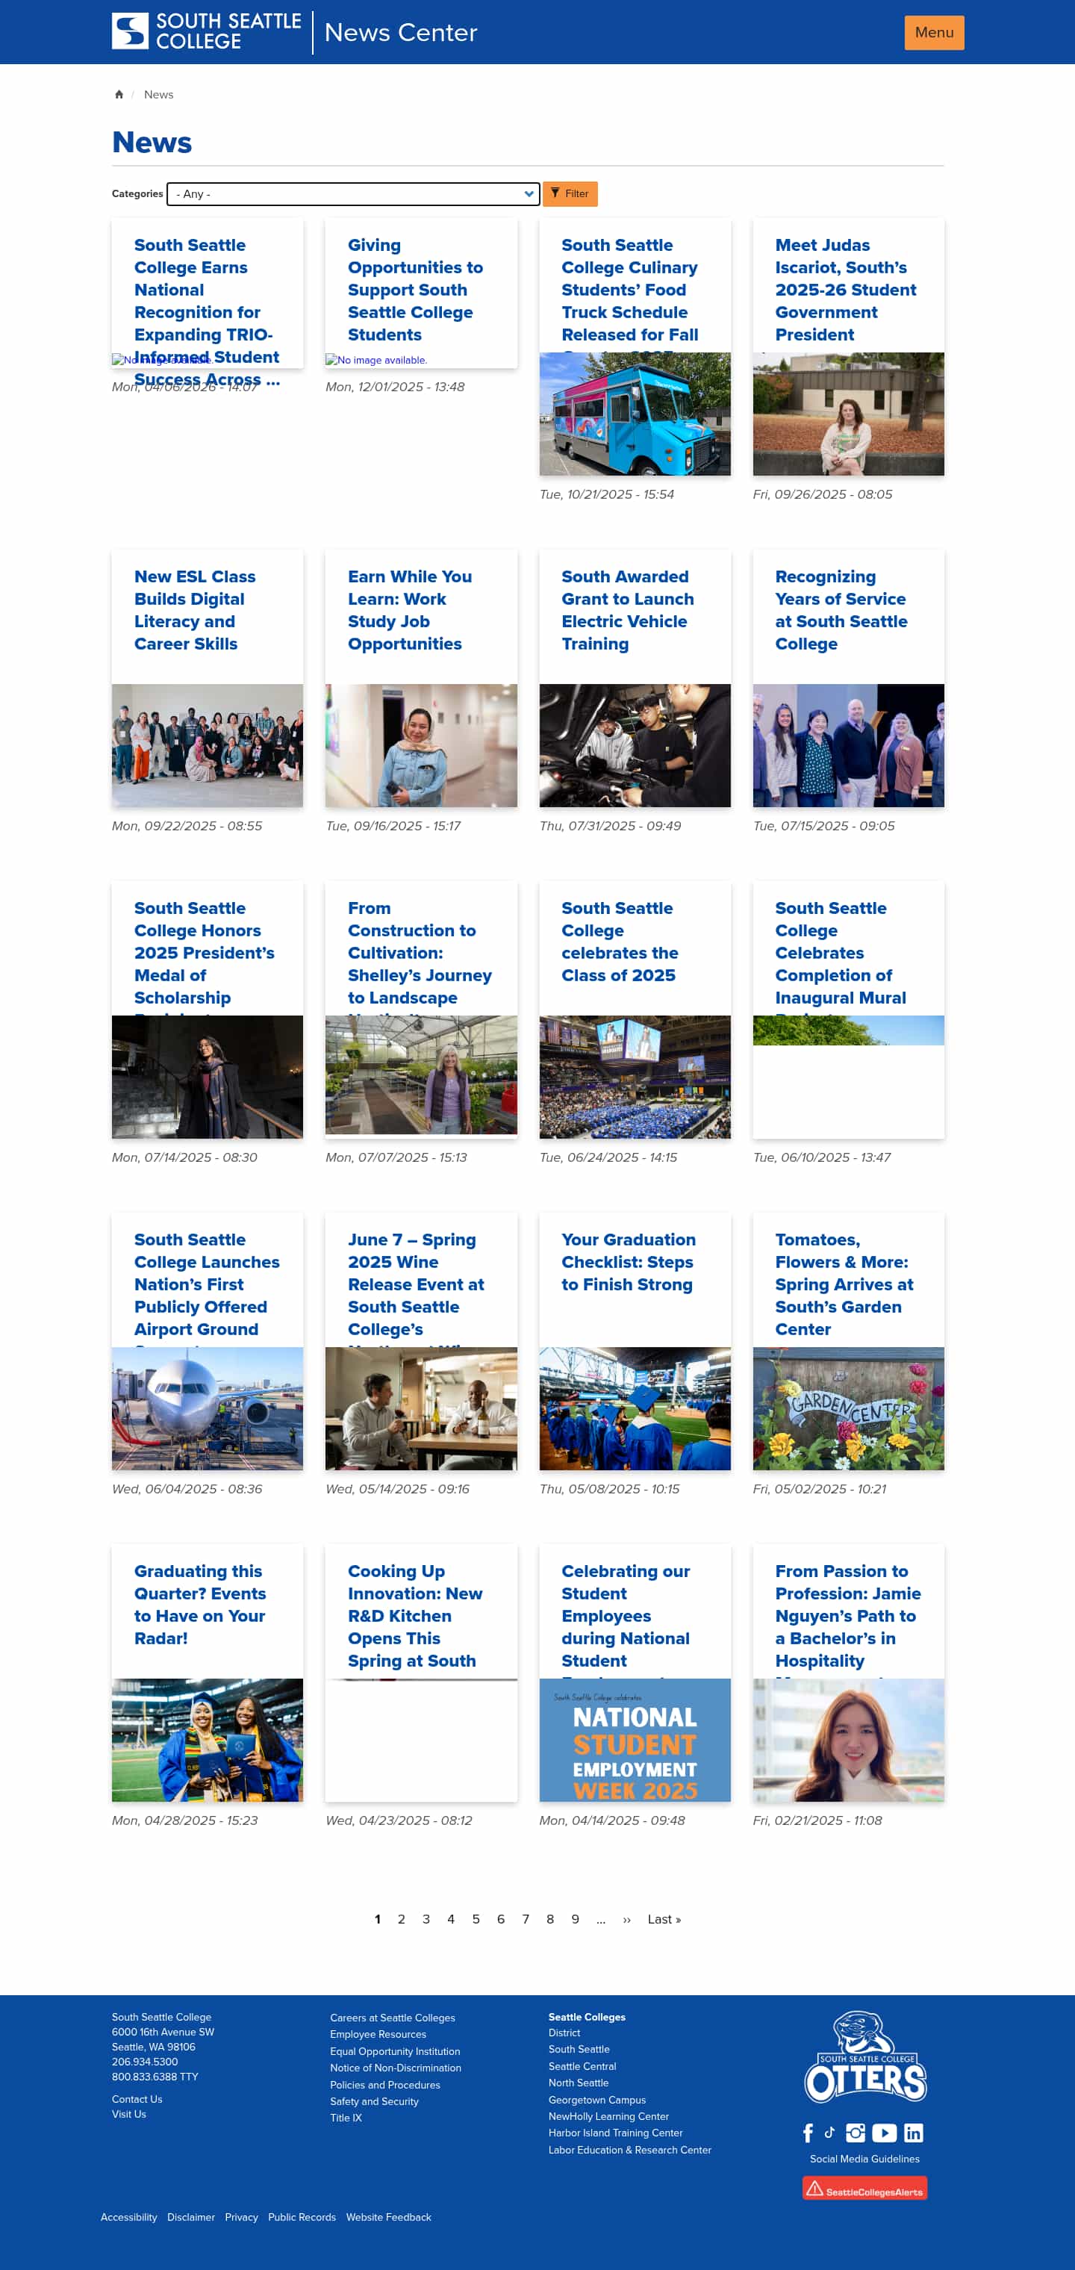Screen dimensions: 1075x2270
Task: Open article Recognizing Years of Service
Action: (x=841, y=610)
